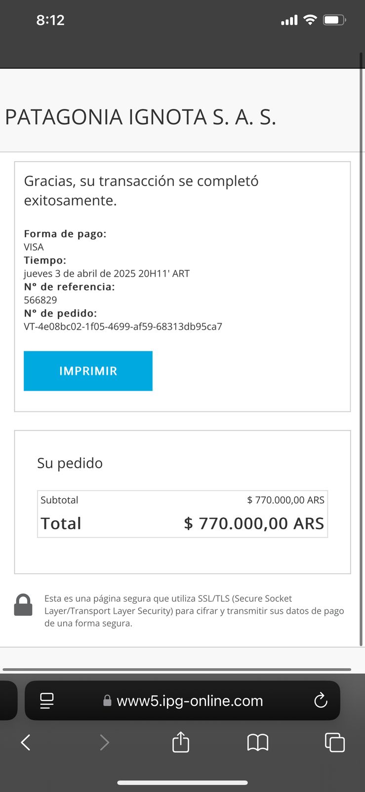Image resolution: width=365 pixels, height=792 pixels.
Task: Tap the PATAGONIA IGNOTA S. A. S. heading
Action: pyautogui.click(x=140, y=117)
